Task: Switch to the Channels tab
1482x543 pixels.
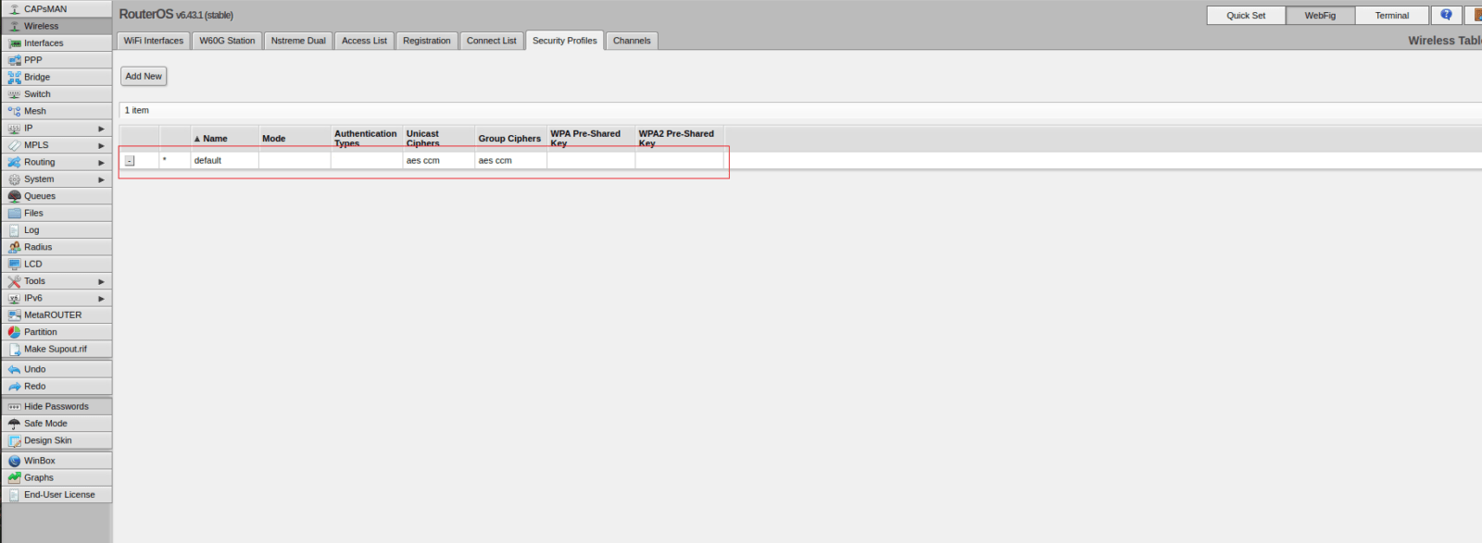Action: pyautogui.click(x=632, y=41)
